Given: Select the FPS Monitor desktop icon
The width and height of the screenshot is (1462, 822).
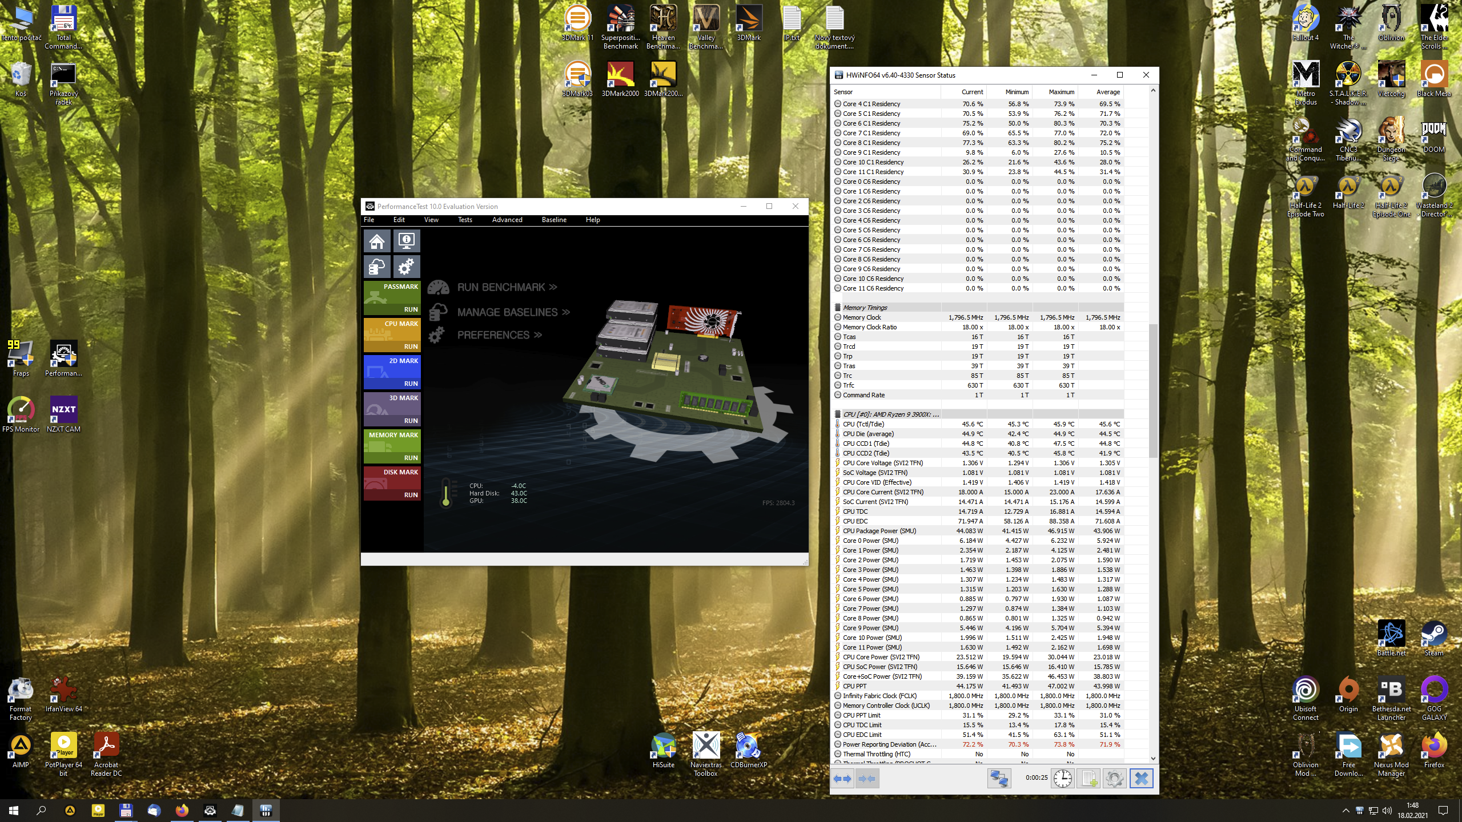Looking at the screenshot, I should click(21, 415).
